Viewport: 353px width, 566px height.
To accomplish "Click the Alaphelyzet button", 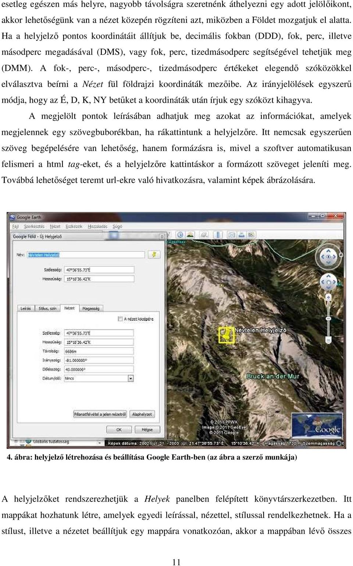I will tap(142, 414).
